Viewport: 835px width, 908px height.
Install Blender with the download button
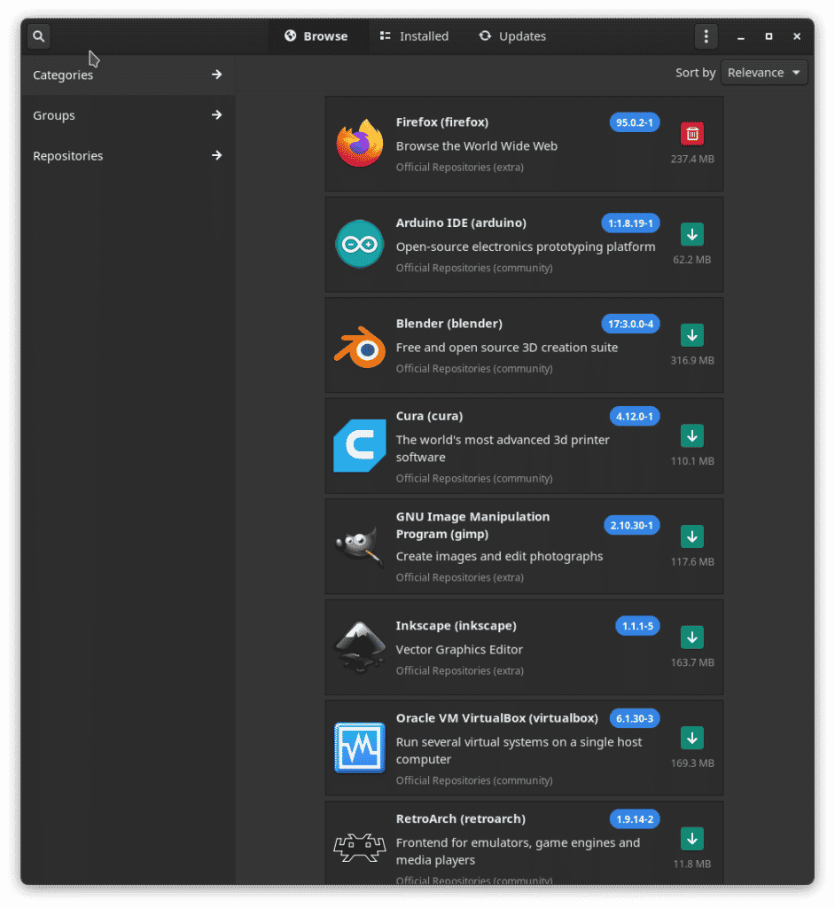pos(691,335)
